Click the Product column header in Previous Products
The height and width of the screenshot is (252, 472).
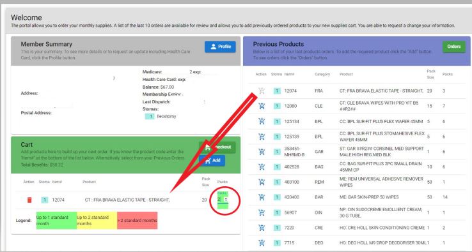click(x=346, y=74)
